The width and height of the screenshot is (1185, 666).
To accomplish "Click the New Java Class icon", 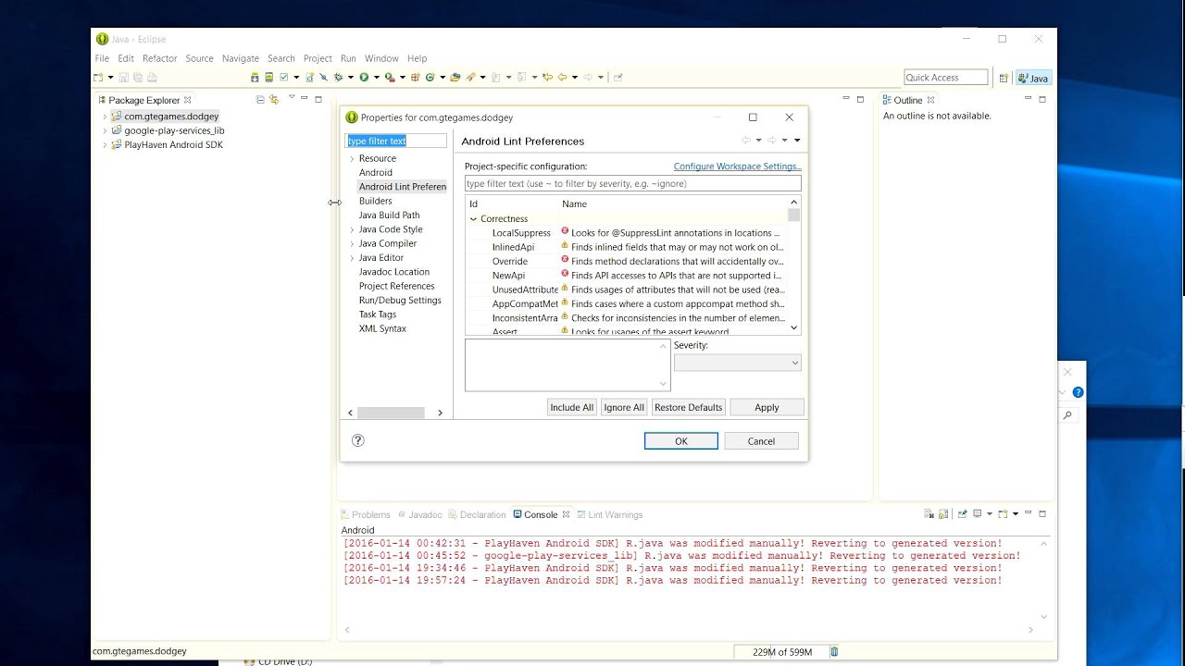I will (430, 78).
